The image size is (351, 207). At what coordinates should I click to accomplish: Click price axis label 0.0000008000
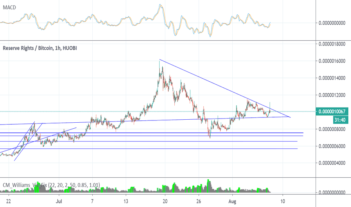(332, 129)
